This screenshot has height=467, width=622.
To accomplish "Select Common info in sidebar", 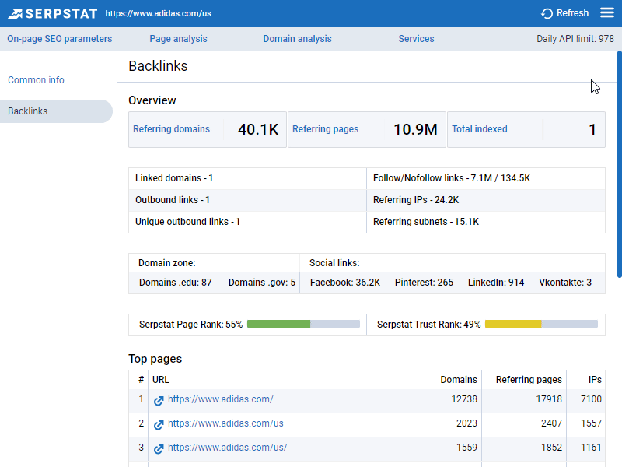I will tap(36, 80).
